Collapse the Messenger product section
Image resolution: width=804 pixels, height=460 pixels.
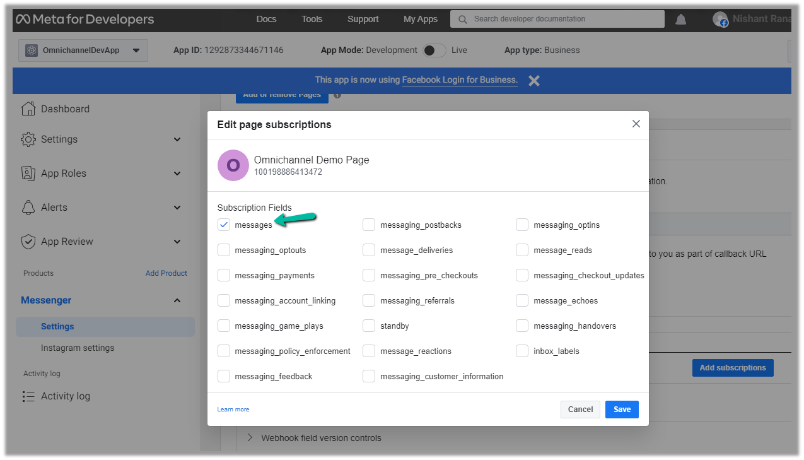click(177, 300)
